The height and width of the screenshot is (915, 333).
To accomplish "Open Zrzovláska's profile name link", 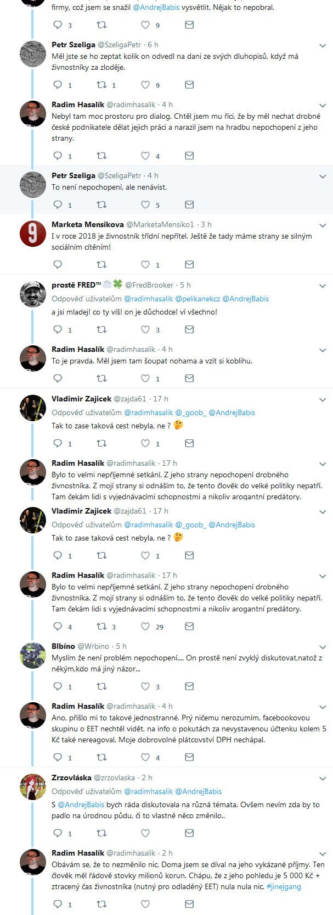I will (71, 778).
